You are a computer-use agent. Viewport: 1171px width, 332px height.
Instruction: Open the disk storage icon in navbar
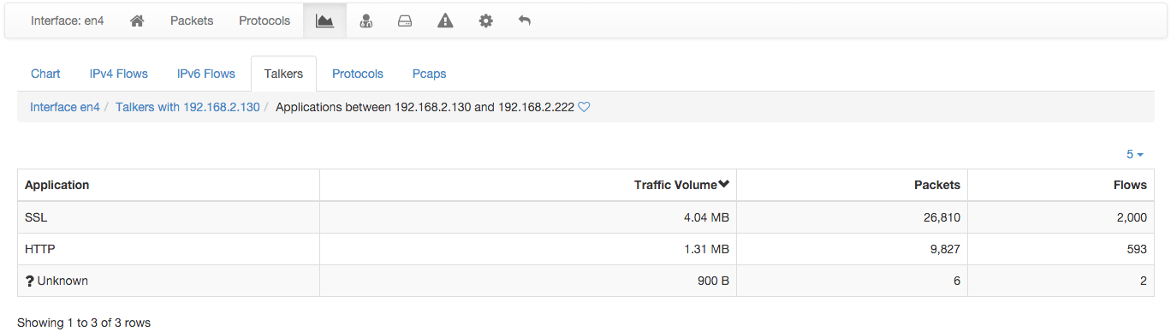click(406, 21)
